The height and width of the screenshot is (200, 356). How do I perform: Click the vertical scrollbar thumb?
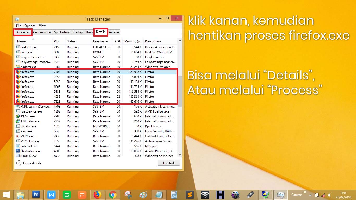(x=180, y=91)
